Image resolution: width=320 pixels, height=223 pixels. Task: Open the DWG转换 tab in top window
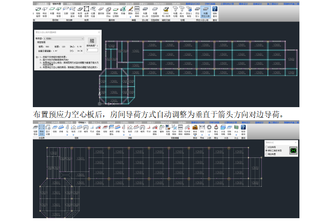[210, 3]
